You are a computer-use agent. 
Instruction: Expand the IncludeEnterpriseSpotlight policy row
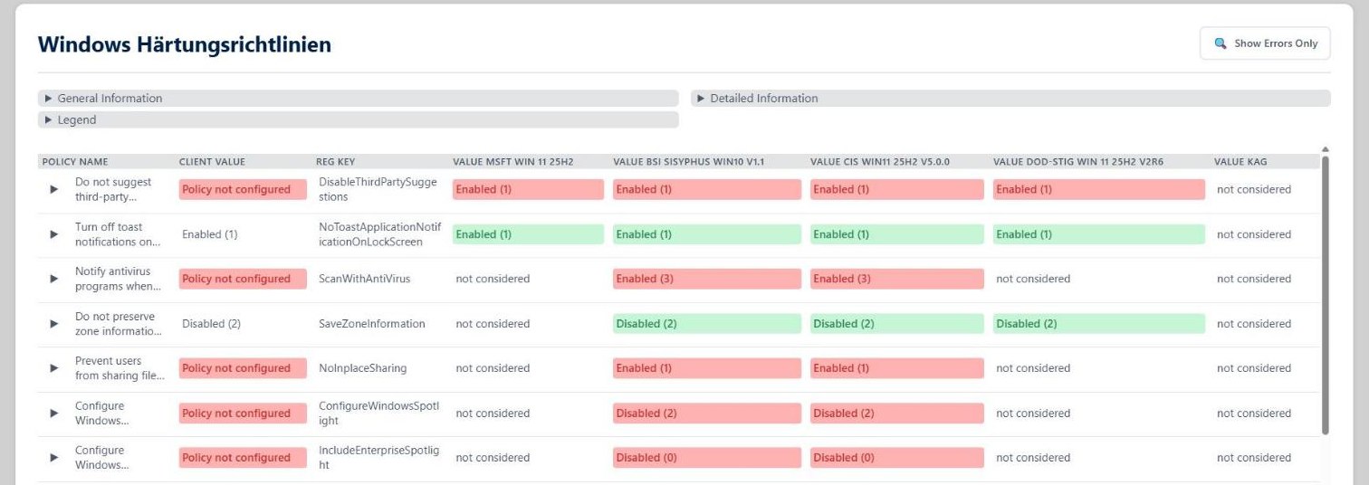coord(54,458)
